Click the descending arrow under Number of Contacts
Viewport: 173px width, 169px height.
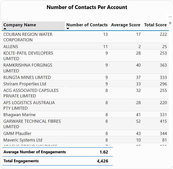tap(68, 29)
